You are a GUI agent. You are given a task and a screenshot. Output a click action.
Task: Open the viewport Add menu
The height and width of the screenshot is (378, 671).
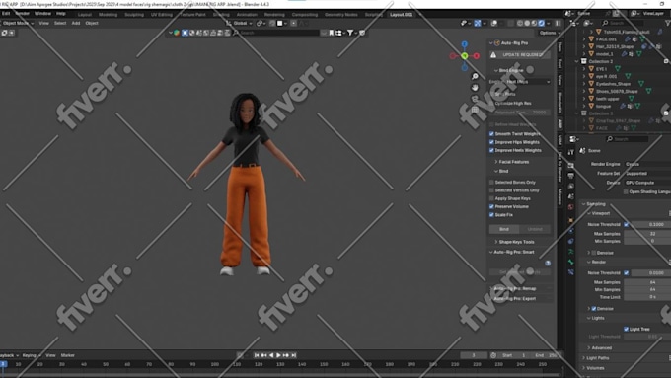click(76, 23)
